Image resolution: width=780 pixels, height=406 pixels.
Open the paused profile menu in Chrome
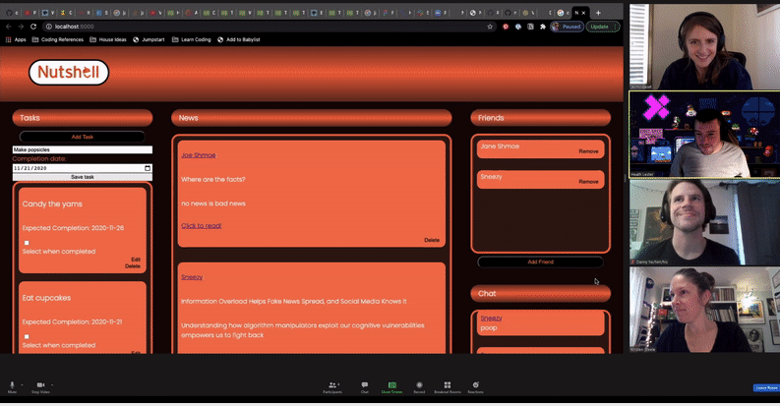(x=567, y=27)
